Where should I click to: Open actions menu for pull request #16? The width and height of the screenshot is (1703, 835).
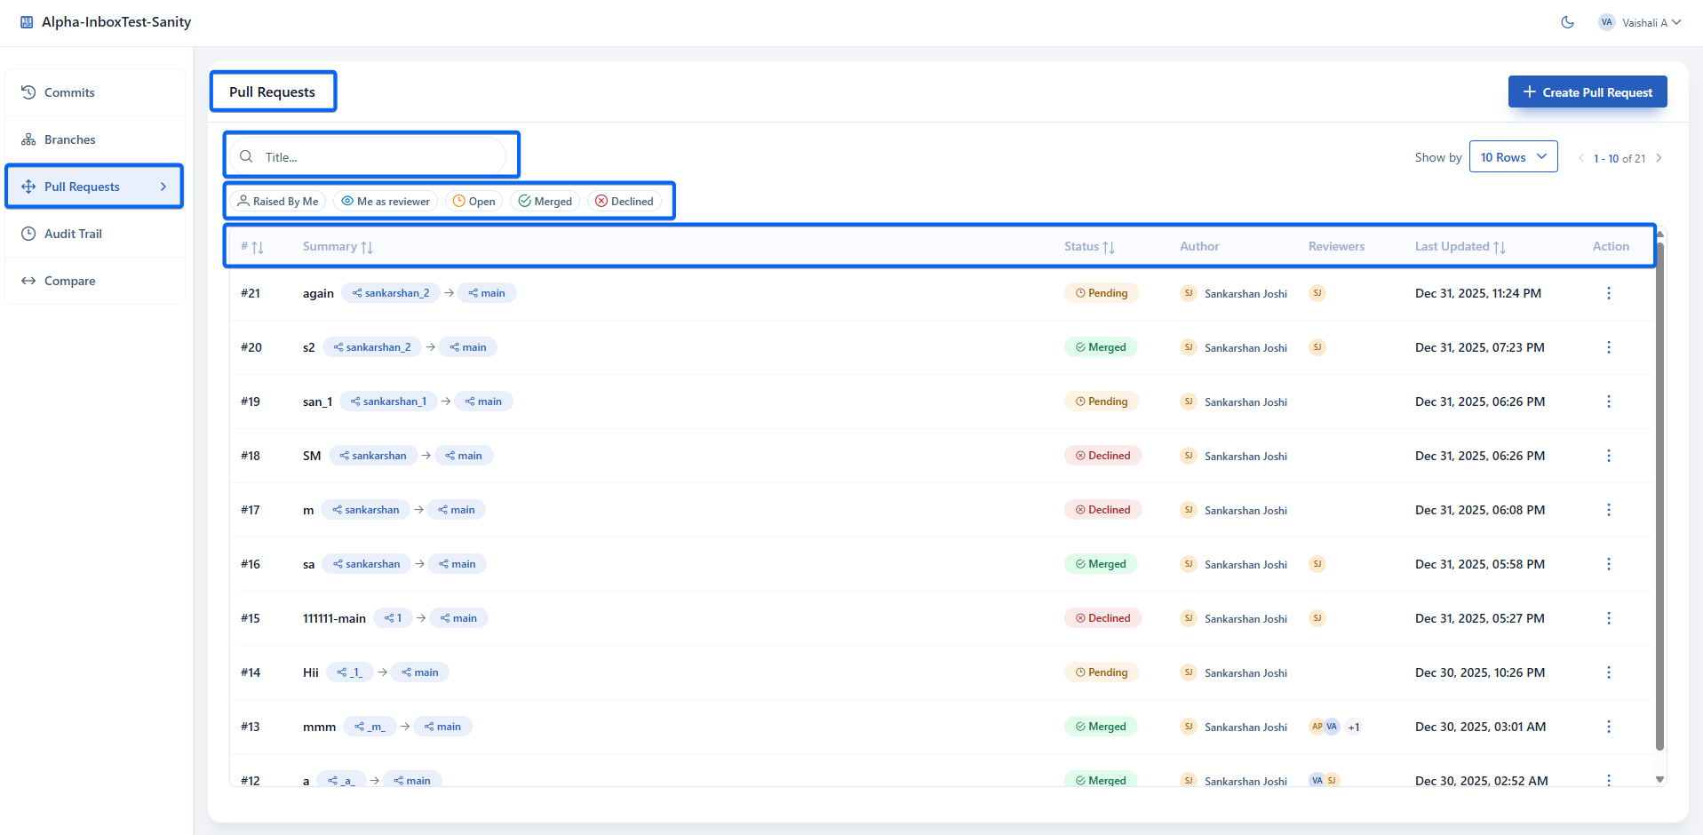[1608, 564]
